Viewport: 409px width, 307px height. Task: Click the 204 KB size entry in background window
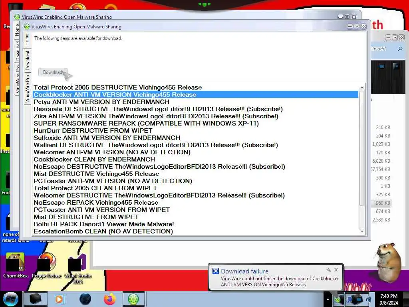(383, 136)
